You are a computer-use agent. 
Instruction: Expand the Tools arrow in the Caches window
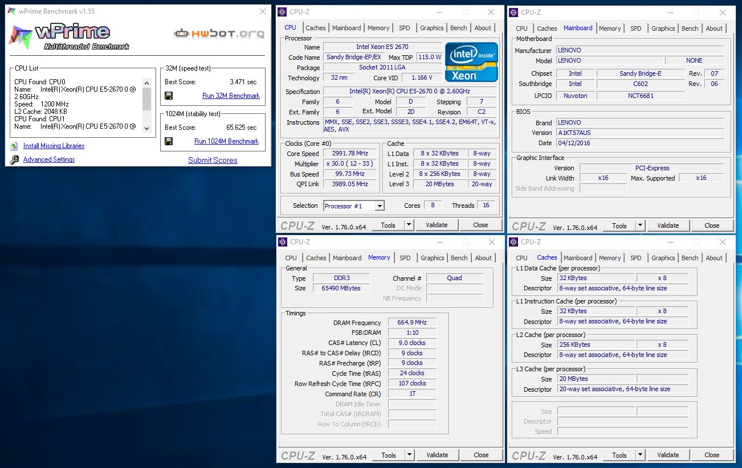[x=640, y=455]
